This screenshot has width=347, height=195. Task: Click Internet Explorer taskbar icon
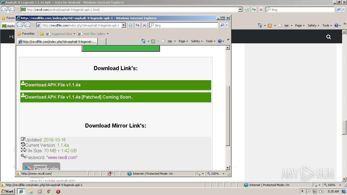click(21, 191)
